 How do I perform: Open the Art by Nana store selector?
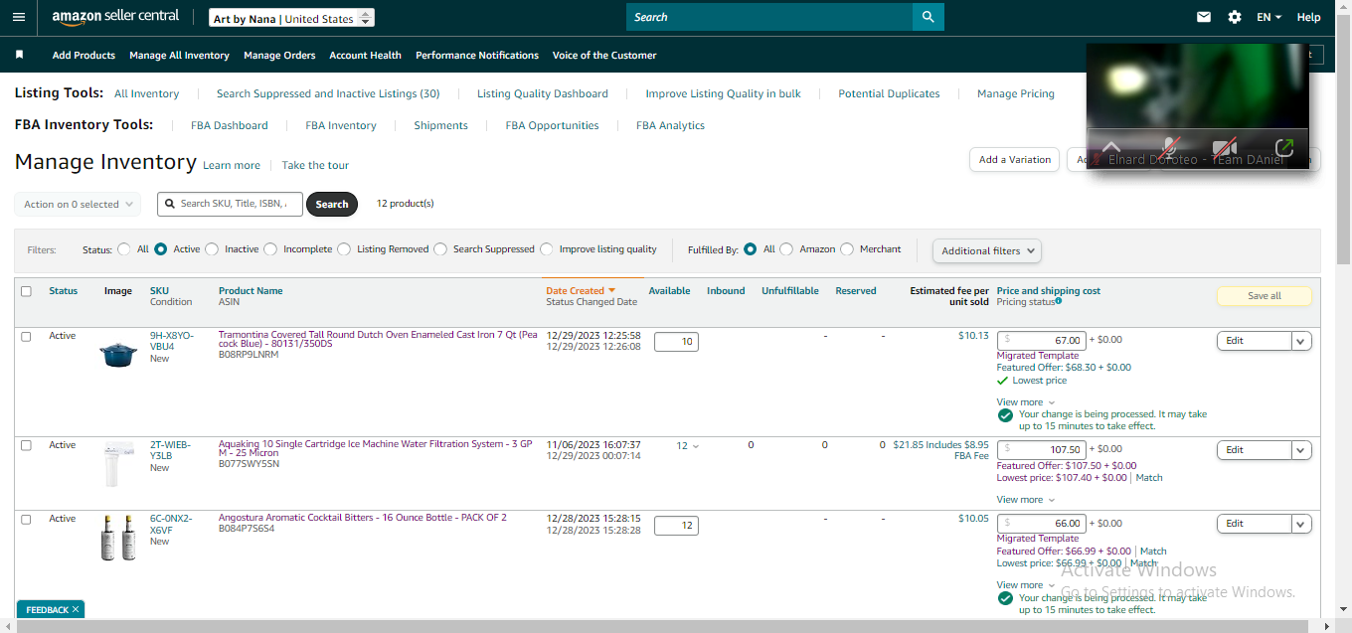click(292, 18)
